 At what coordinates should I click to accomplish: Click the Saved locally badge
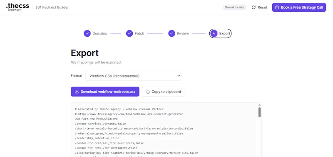point(234,7)
